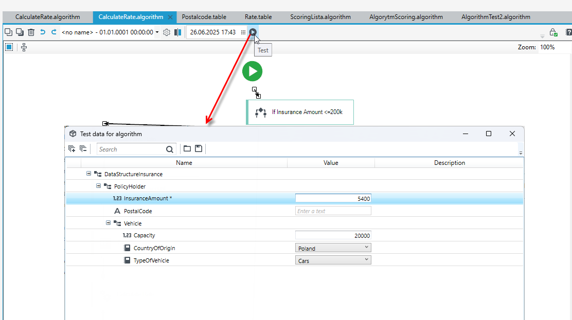572x320 pixels.
Task: Open the TypeOfVehicle dropdown showing Cars
Action: pos(333,260)
